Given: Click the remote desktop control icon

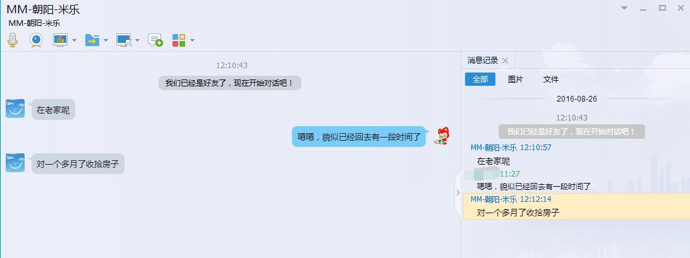Looking at the screenshot, I should pyautogui.click(x=124, y=40).
